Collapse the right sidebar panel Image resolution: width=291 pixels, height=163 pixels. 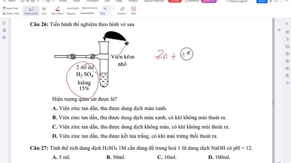(x=287, y=24)
